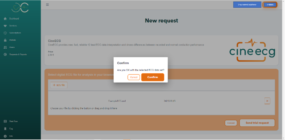Click the cineecg logo image
Screen dimensions: 285x140
(252, 50)
